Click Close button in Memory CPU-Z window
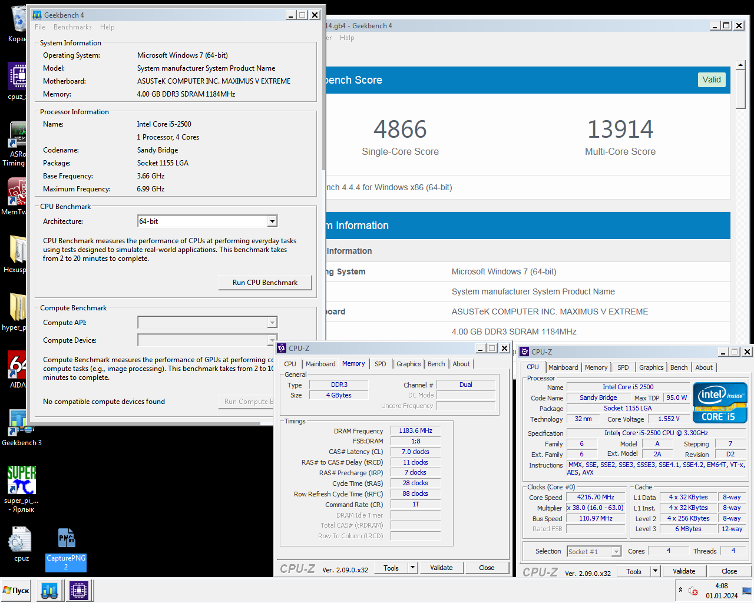Image resolution: width=754 pixels, height=603 pixels. (487, 568)
